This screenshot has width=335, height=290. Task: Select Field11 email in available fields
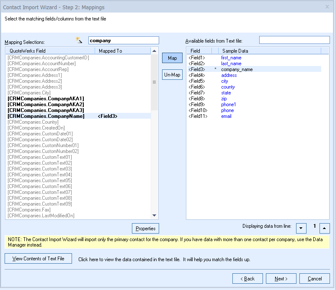(226, 116)
